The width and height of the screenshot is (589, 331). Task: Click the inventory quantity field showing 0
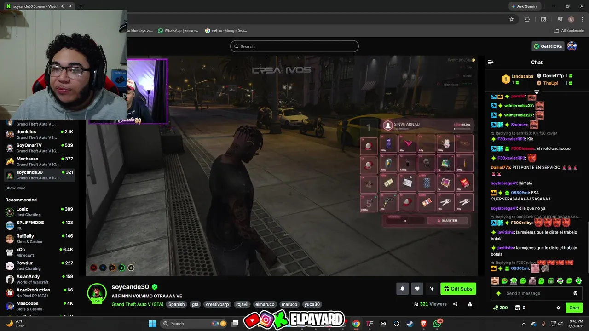coord(405,221)
